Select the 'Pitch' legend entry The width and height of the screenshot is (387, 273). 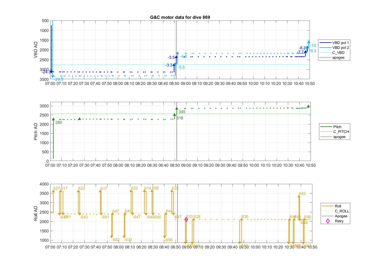335,127
